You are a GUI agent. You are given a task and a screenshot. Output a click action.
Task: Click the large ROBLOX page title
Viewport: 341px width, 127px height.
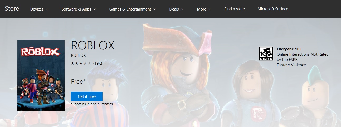click(93, 46)
